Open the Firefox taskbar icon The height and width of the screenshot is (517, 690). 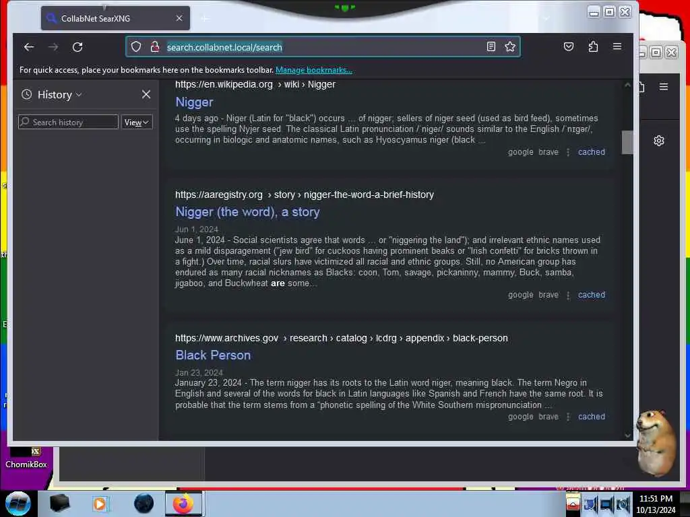(183, 504)
